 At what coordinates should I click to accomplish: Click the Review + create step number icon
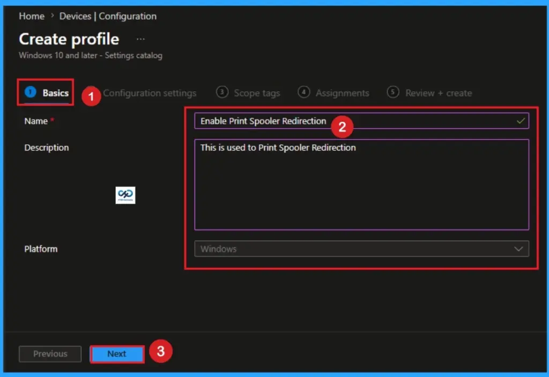click(x=393, y=92)
